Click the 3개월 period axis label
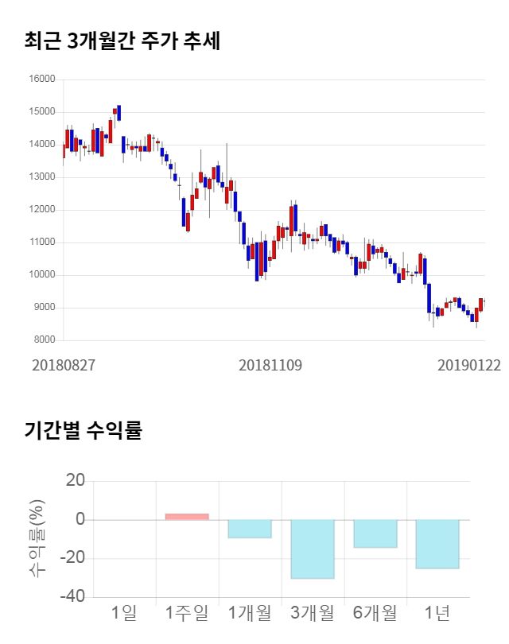Screen dimensions: 509x644 (313, 612)
